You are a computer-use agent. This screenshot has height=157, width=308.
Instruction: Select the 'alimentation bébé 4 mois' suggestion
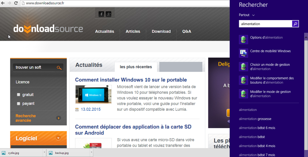pyautogui.click(x=257, y=146)
